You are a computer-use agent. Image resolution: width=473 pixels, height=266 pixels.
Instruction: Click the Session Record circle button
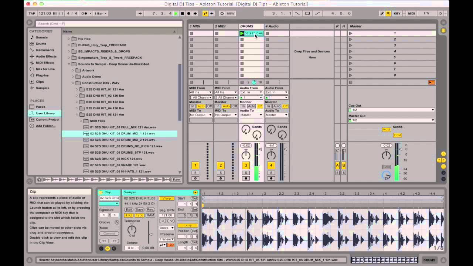(x=222, y=13)
